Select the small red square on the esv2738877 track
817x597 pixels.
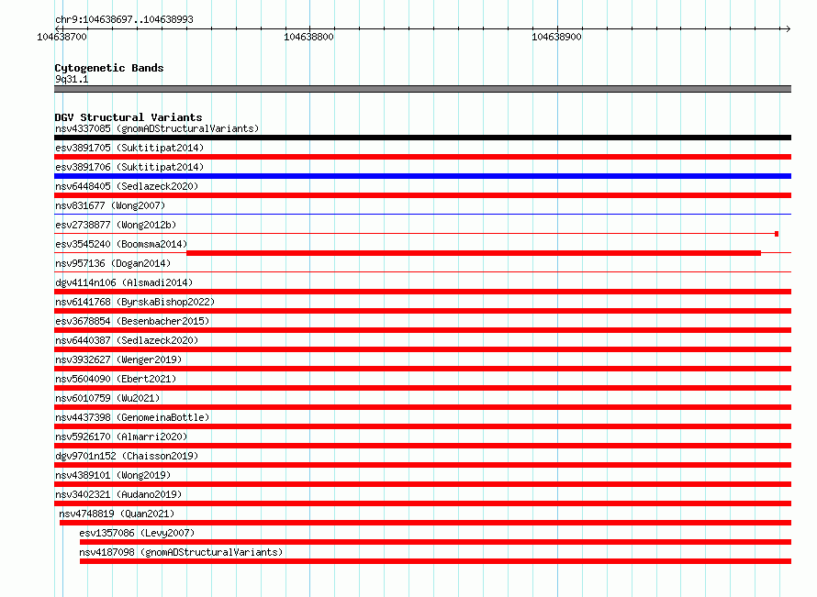coord(777,234)
